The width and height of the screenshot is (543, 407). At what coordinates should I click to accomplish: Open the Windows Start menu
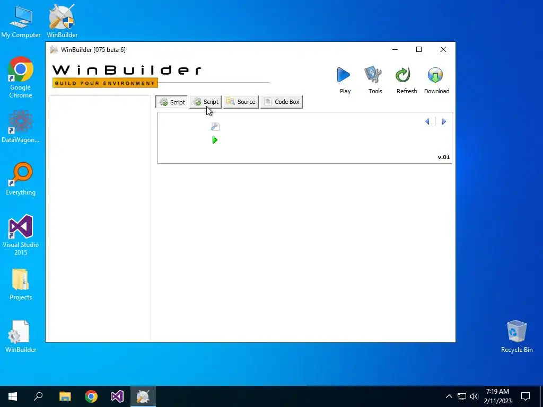(x=13, y=396)
